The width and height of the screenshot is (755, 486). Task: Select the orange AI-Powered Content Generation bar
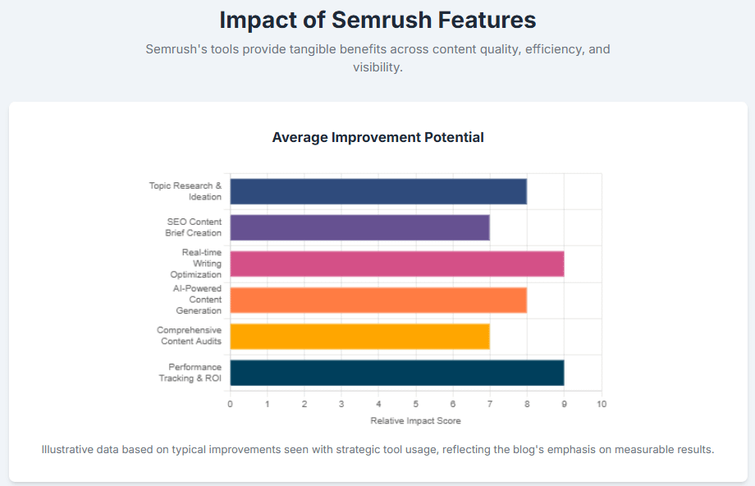pos(377,300)
